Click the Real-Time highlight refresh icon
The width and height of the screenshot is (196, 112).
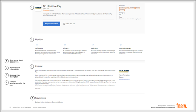click(93, 45)
